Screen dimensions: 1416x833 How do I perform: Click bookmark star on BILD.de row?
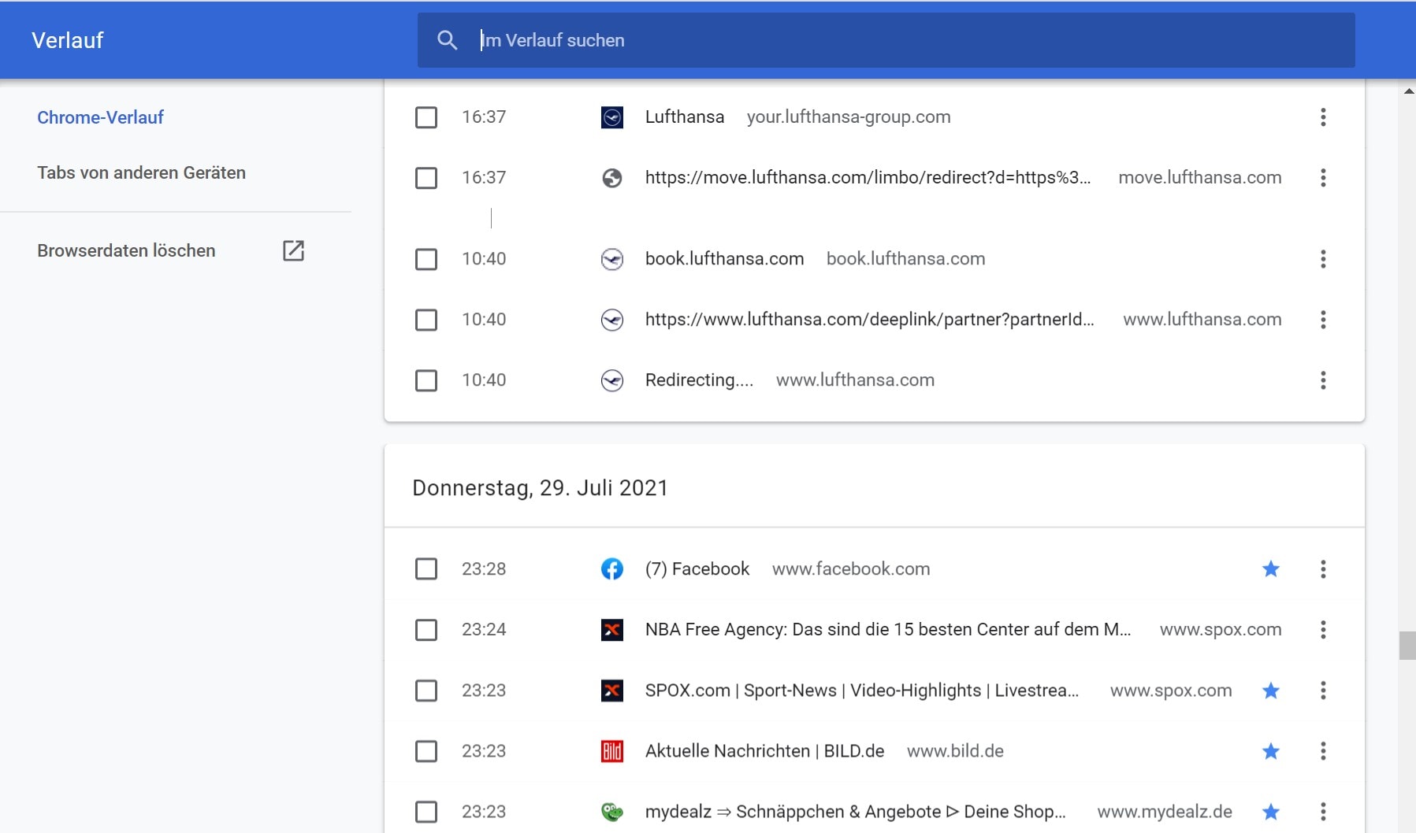tap(1270, 751)
